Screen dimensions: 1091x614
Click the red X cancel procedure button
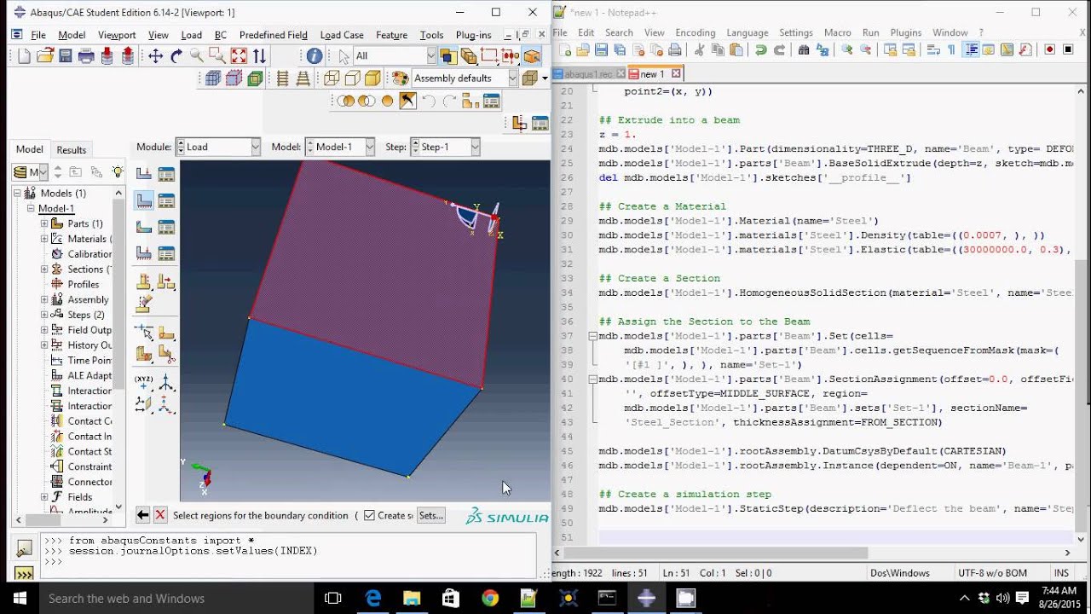pyautogui.click(x=160, y=515)
